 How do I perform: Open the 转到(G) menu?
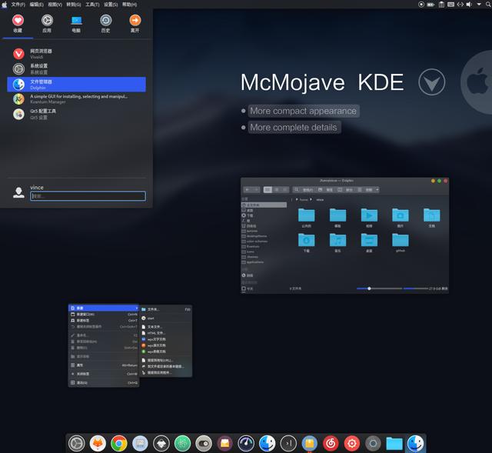(74, 5)
